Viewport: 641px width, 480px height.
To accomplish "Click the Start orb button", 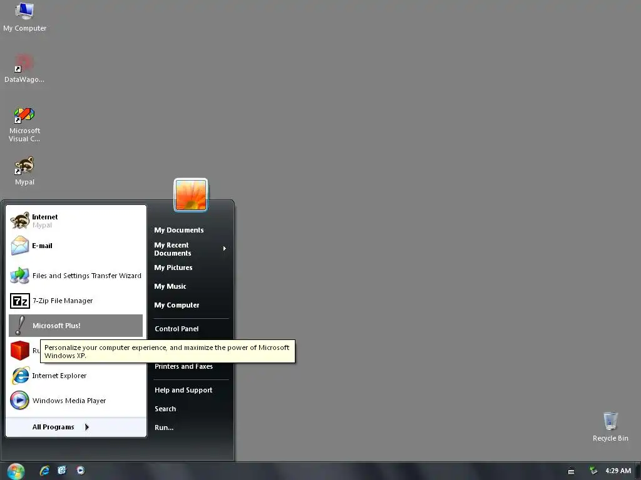I will click(16, 471).
